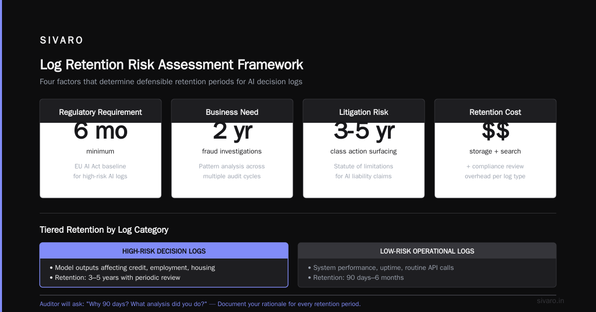Viewport: 596px width, 312px height.
Task: Open the Regulatory Requirement card header
Action: click(100, 112)
